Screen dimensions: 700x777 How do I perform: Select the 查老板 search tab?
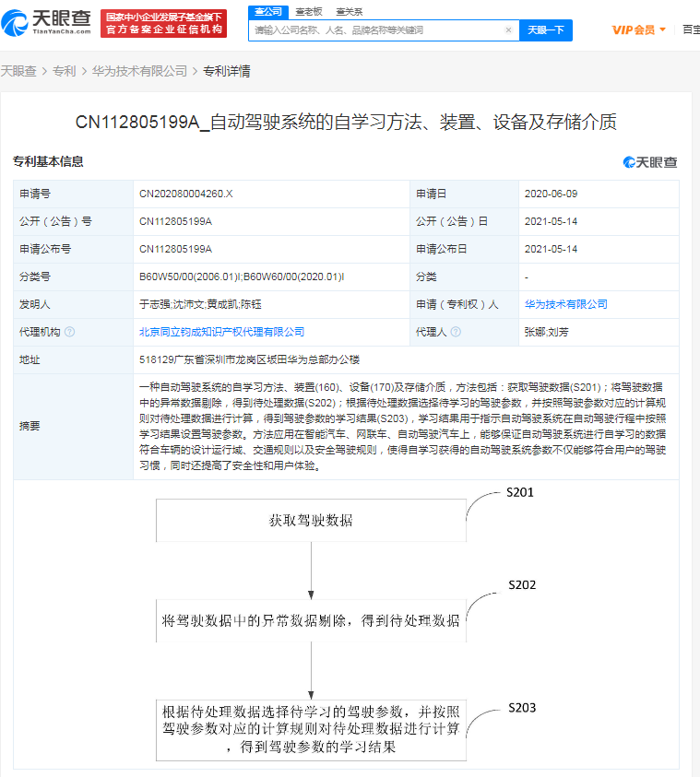(308, 11)
